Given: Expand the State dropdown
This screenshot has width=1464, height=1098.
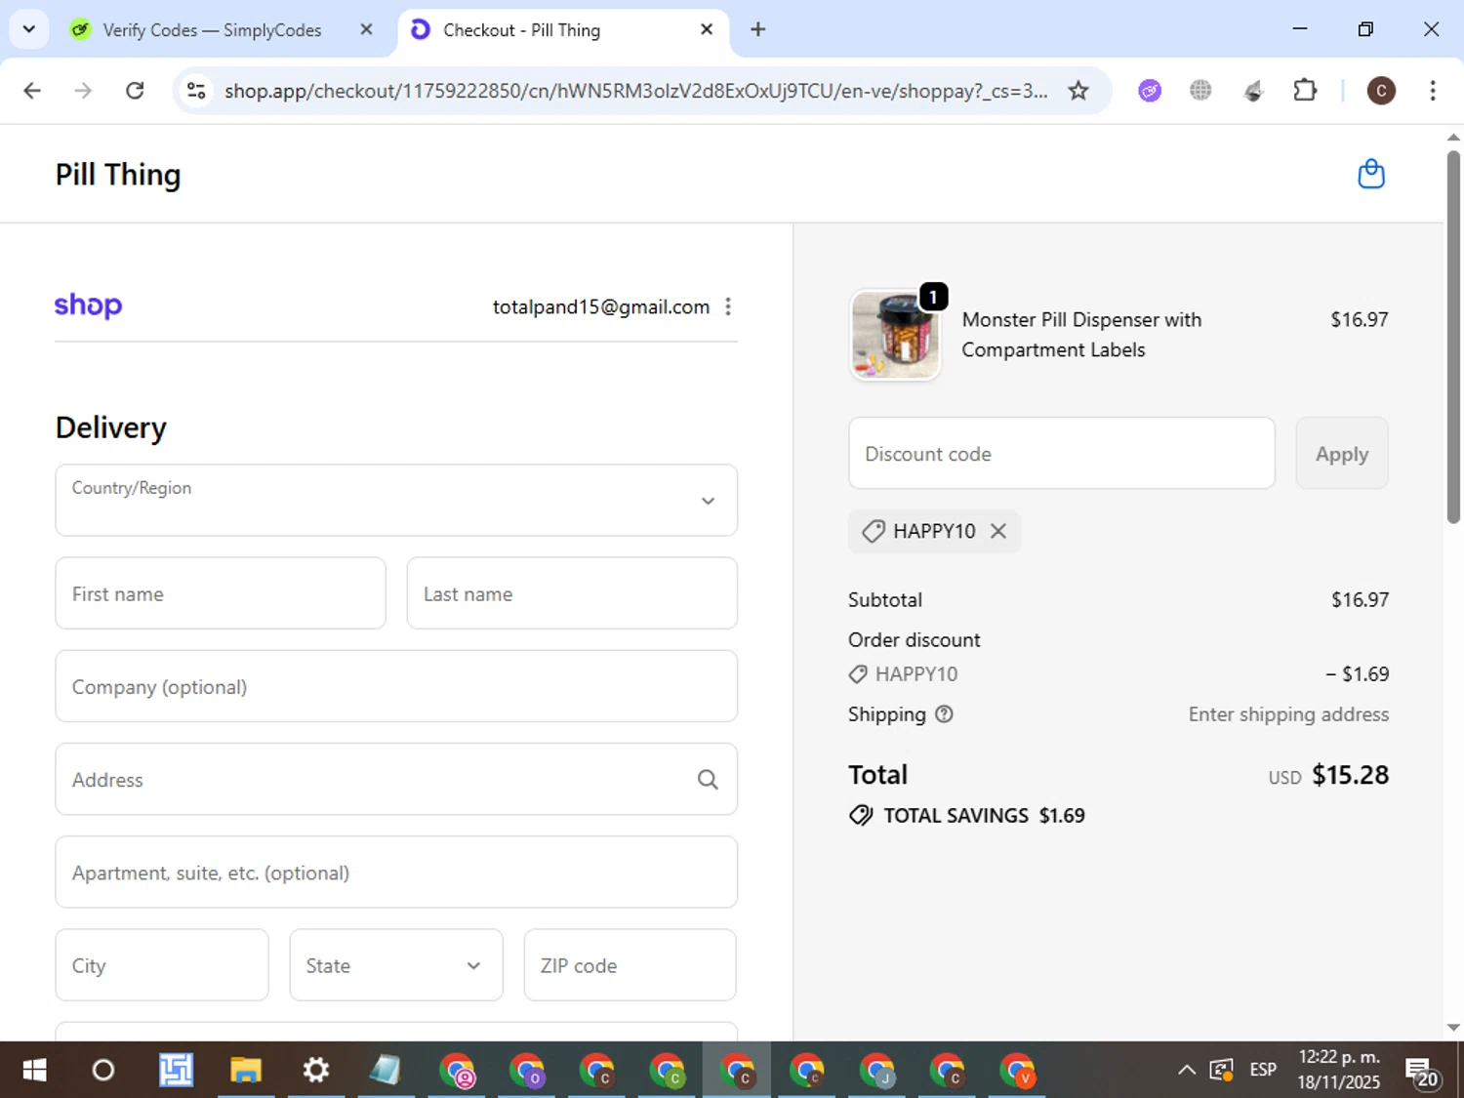Looking at the screenshot, I should click(x=396, y=965).
